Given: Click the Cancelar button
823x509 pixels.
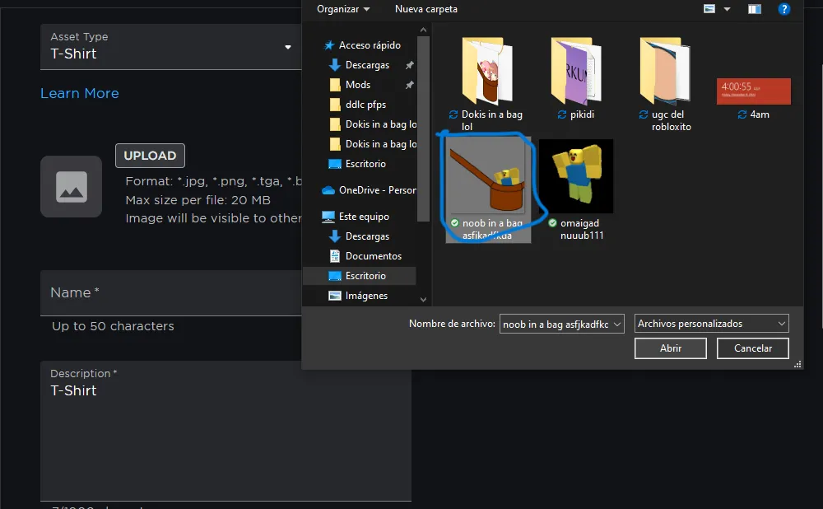Looking at the screenshot, I should 753,348.
